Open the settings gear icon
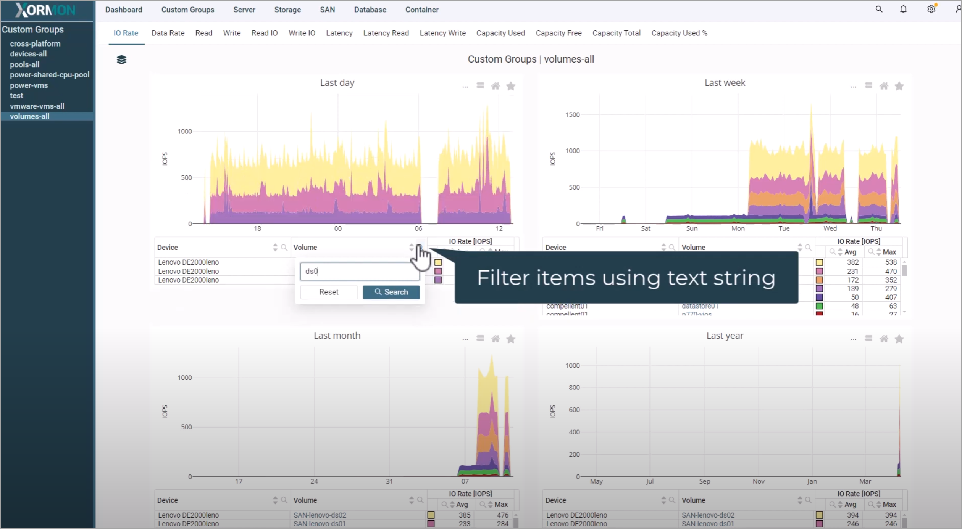 931,9
